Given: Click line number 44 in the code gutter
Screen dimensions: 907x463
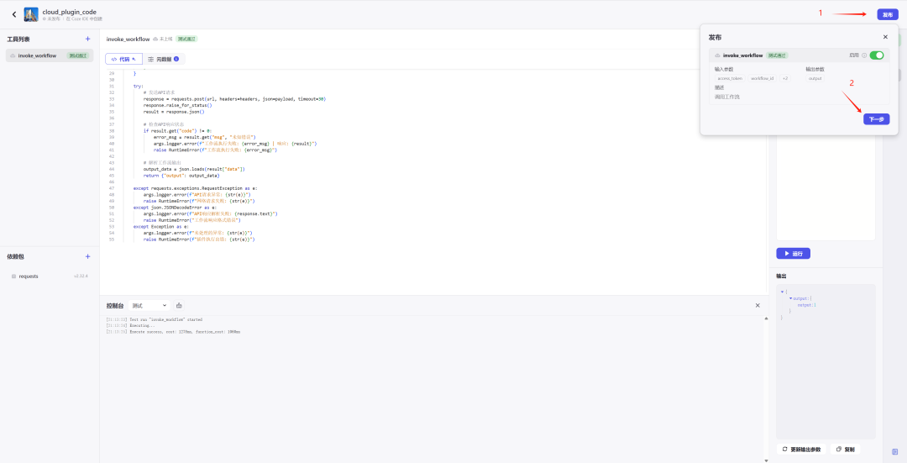Looking at the screenshot, I should pyautogui.click(x=112, y=169).
